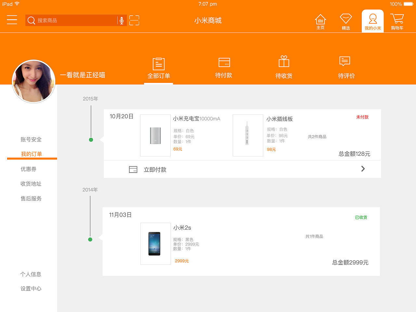
Task: Click the payment card icon beside 立即付款
Action: coord(133,169)
